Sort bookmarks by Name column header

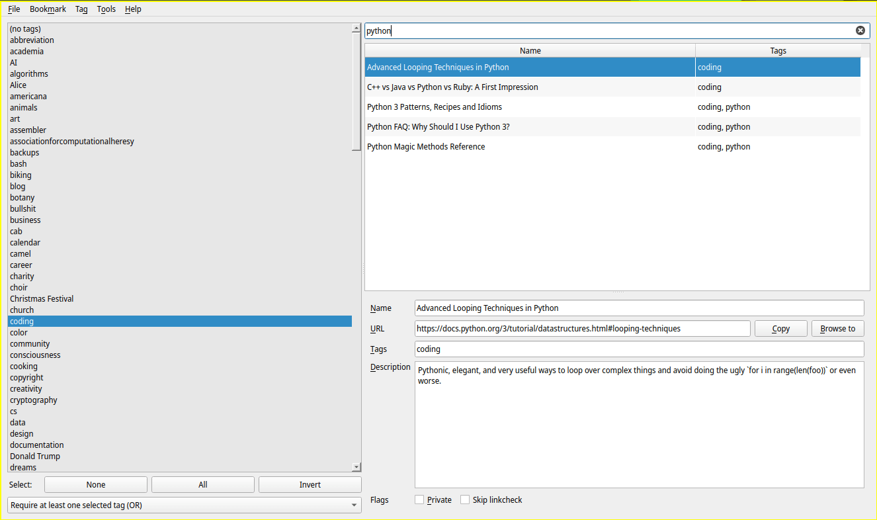pyautogui.click(x=530, y=51)
